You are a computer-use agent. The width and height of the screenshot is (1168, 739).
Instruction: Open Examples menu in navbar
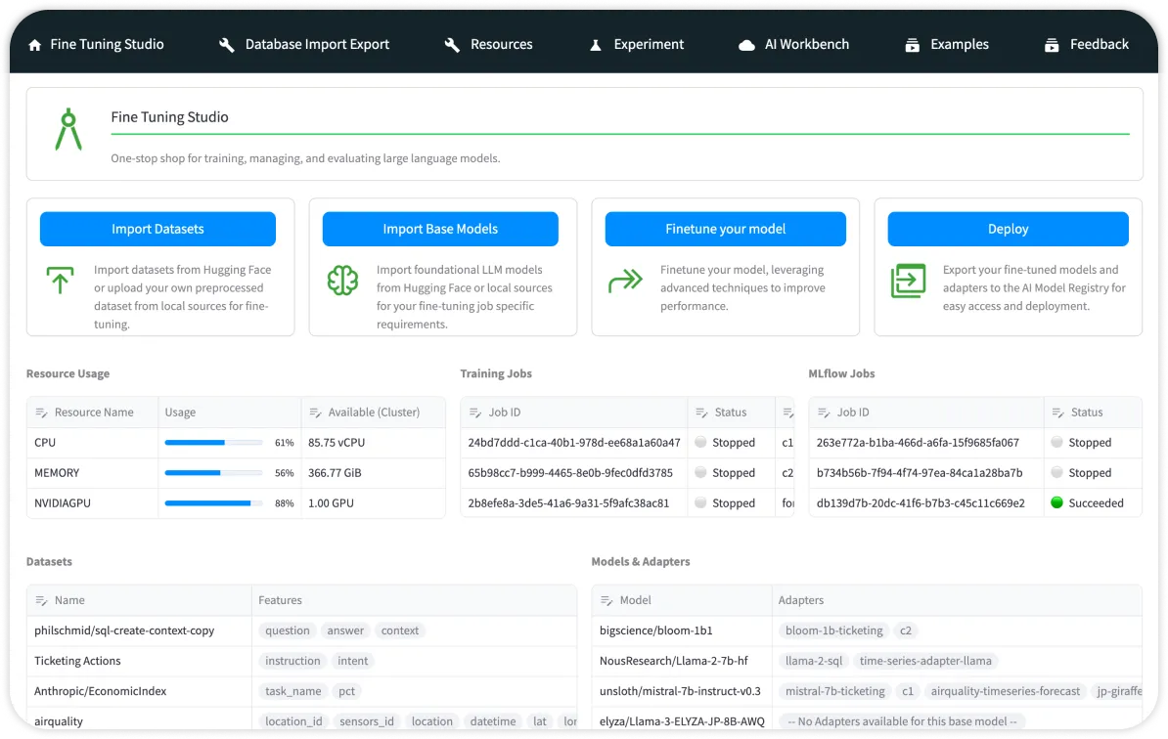[x=947, y=45]
